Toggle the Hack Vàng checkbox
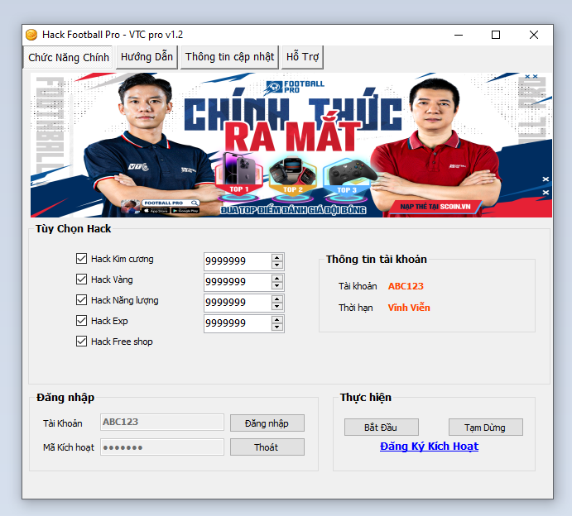Image resolution: width=572 pixels, height=516 pixels. coord(81,279)
